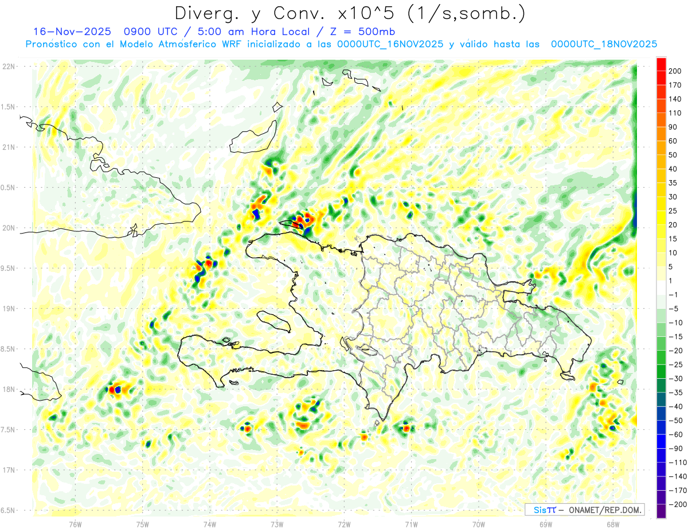Viewport: 688px width, 532px height.
Task: Click the colorbar value '-140'
Action: pyautogui.click(x=678, y=476)
